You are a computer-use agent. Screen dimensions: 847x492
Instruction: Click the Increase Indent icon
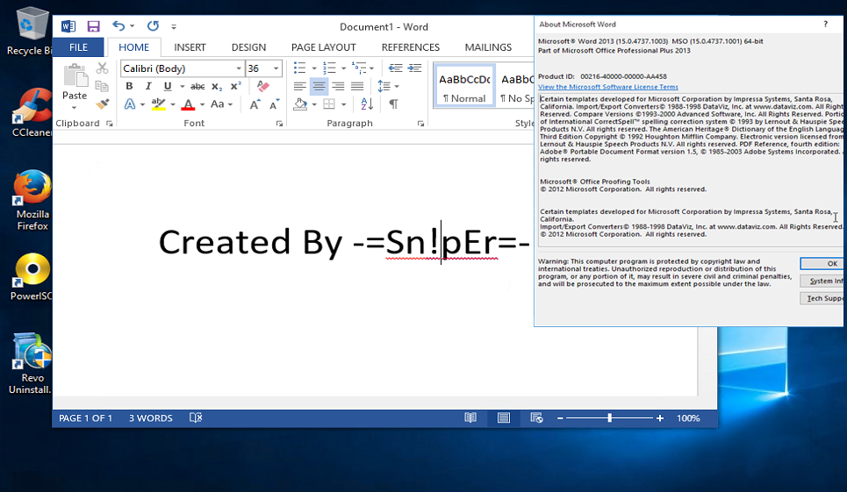(414, 68)
